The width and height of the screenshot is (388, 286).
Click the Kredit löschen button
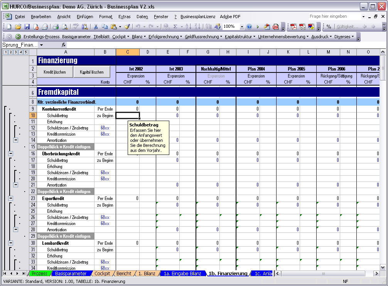coord(55,72)
